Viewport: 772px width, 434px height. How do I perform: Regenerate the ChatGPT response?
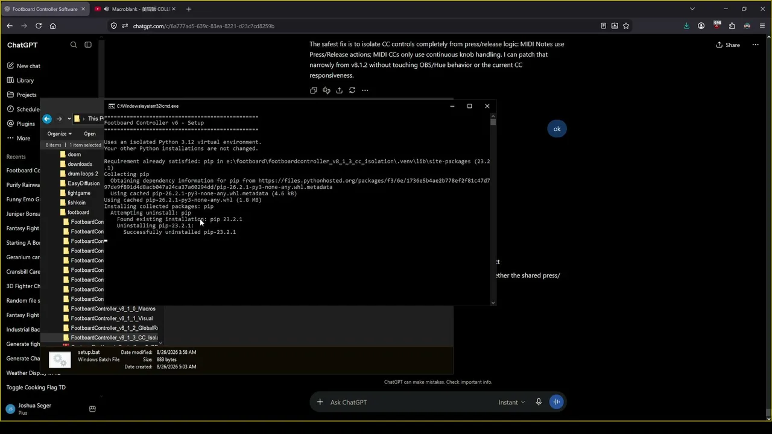(x=352, y=90)
